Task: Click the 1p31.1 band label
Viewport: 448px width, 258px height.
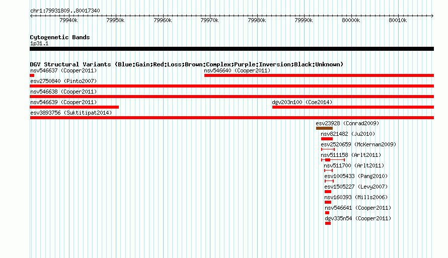Action: pyautogui.click(x=39, y=43)
